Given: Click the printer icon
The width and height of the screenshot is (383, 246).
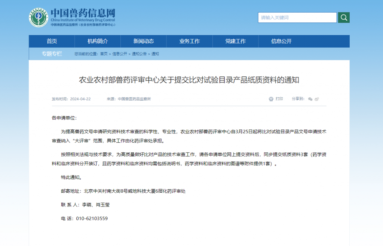Looking at the screenshot, I should (x=271, y=99).
